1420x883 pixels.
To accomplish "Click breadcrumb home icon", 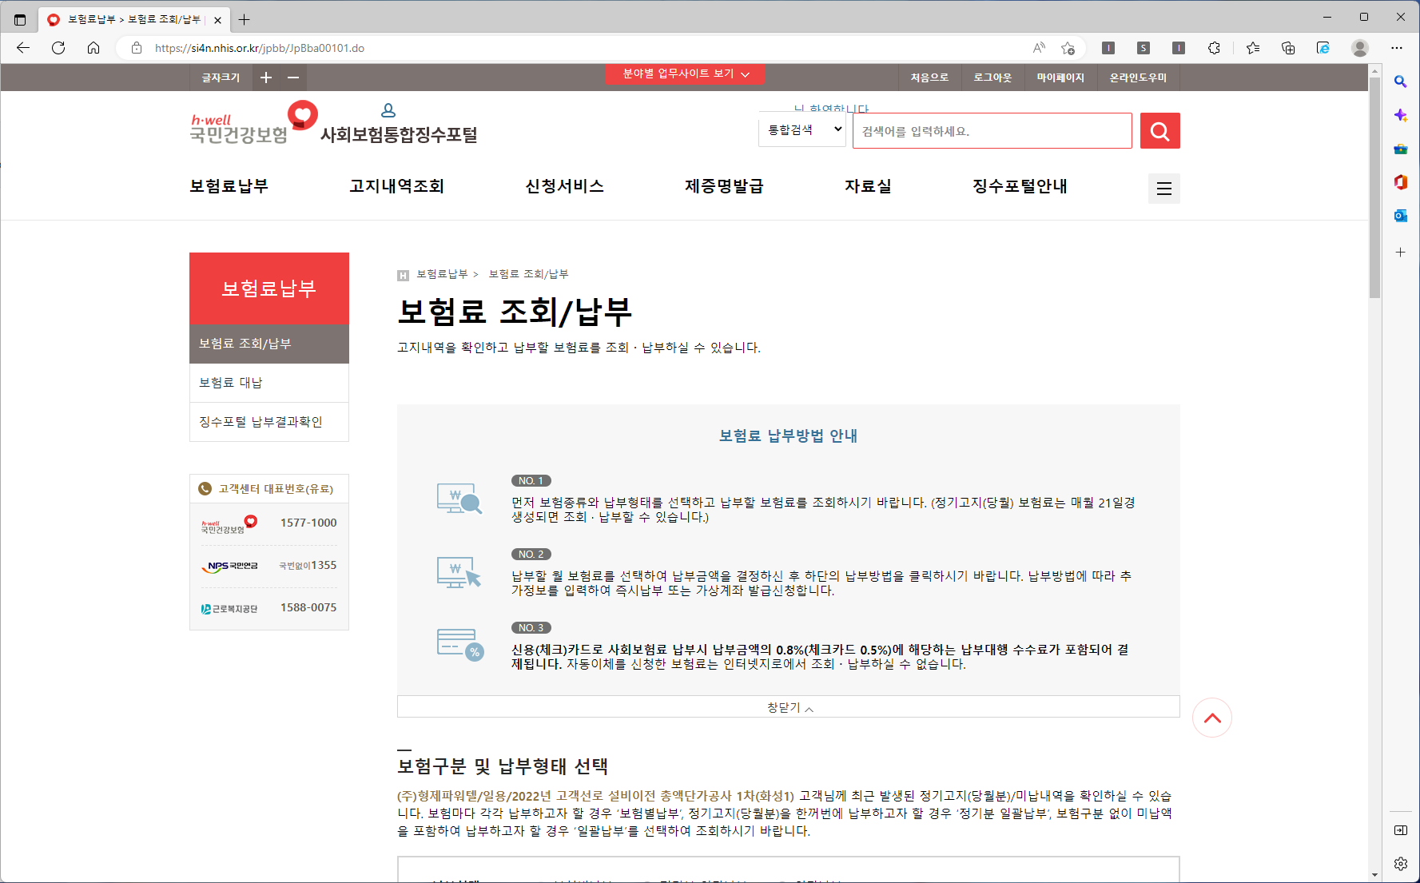I will [403, 275].
